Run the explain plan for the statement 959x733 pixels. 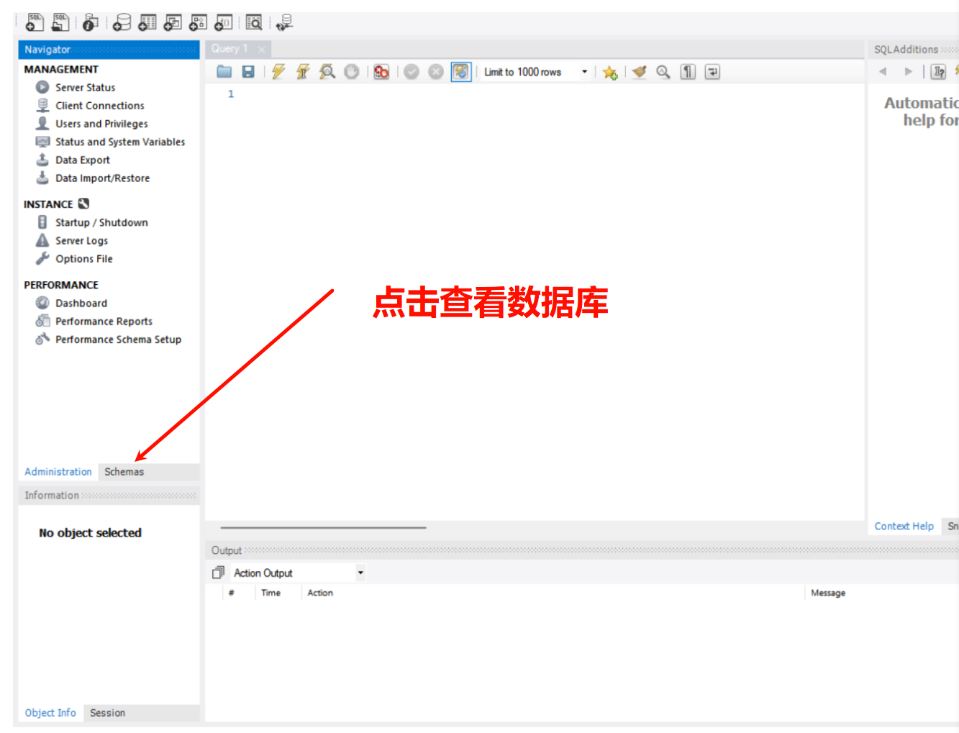[x=327, y=72]
